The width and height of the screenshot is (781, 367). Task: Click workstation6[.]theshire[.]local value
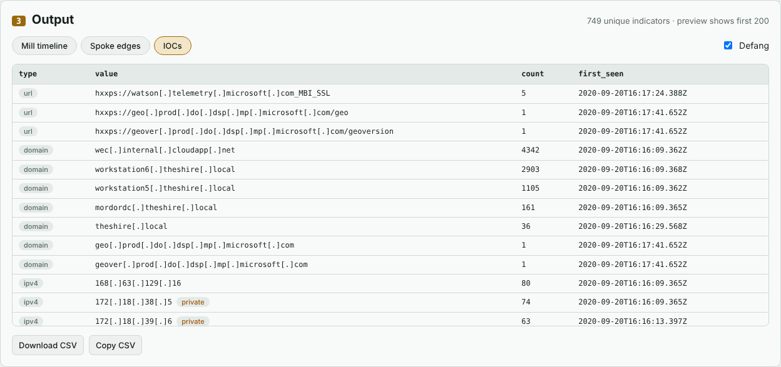165,169
